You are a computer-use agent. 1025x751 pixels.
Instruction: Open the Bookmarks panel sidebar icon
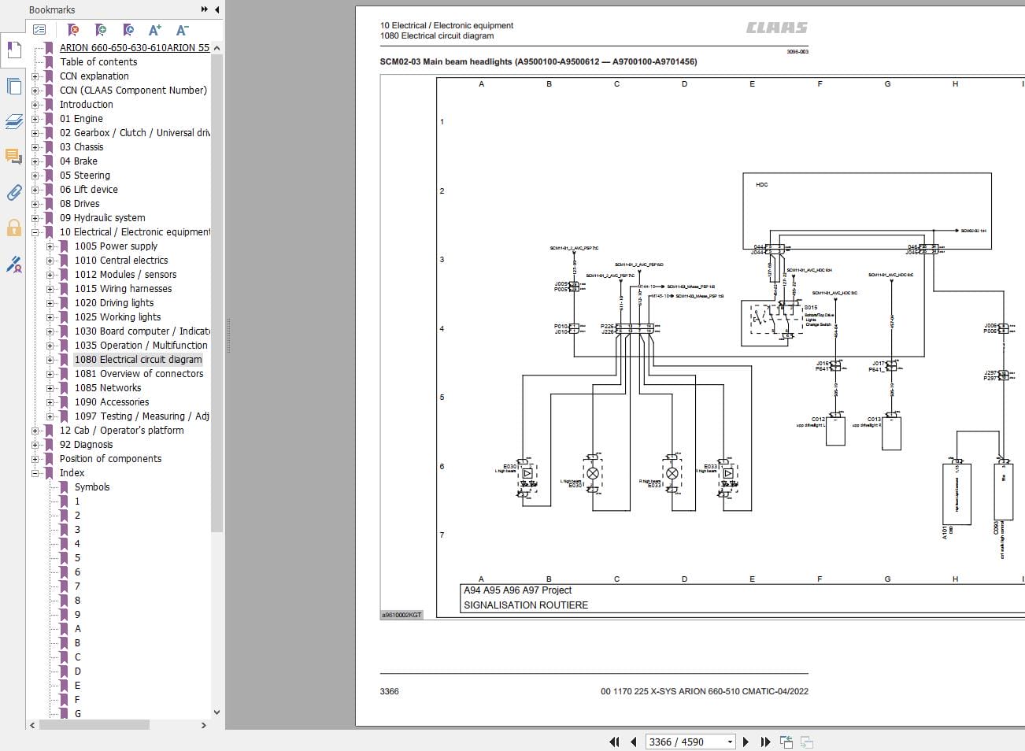pyautogui.click(x=13, y=50)
